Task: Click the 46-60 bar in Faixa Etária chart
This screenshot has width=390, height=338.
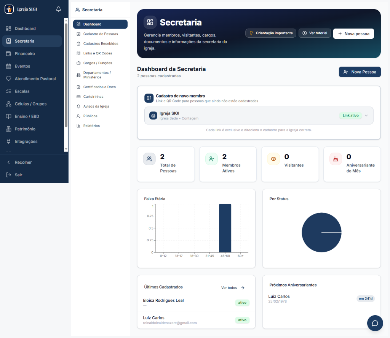Action: tap(225, 228)
